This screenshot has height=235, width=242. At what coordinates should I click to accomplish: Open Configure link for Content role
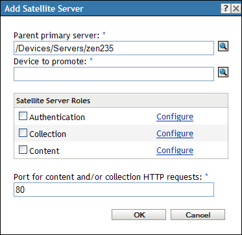tap(175, 151)
